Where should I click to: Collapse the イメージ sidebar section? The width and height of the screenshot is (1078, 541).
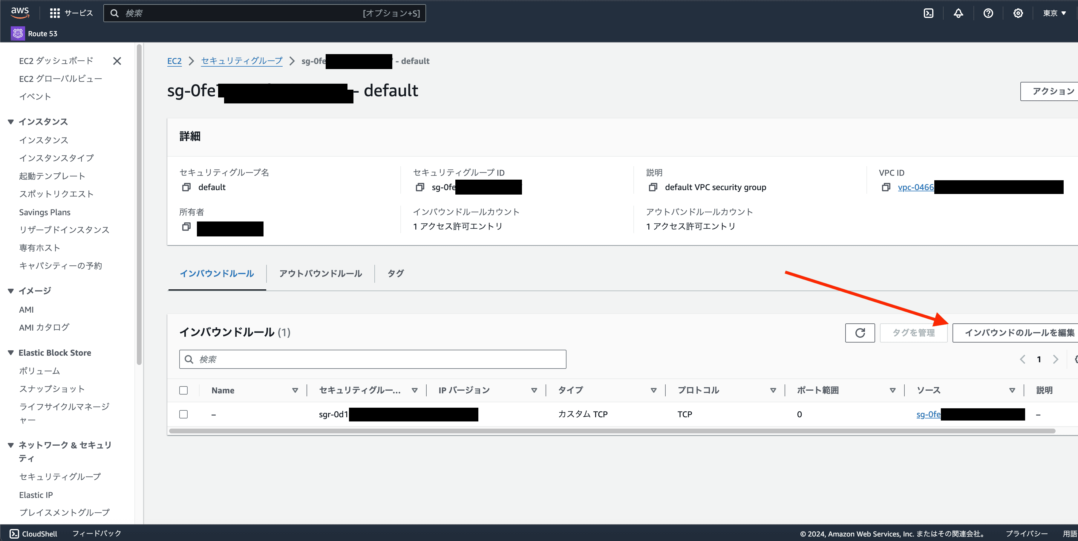pos(11,291)
